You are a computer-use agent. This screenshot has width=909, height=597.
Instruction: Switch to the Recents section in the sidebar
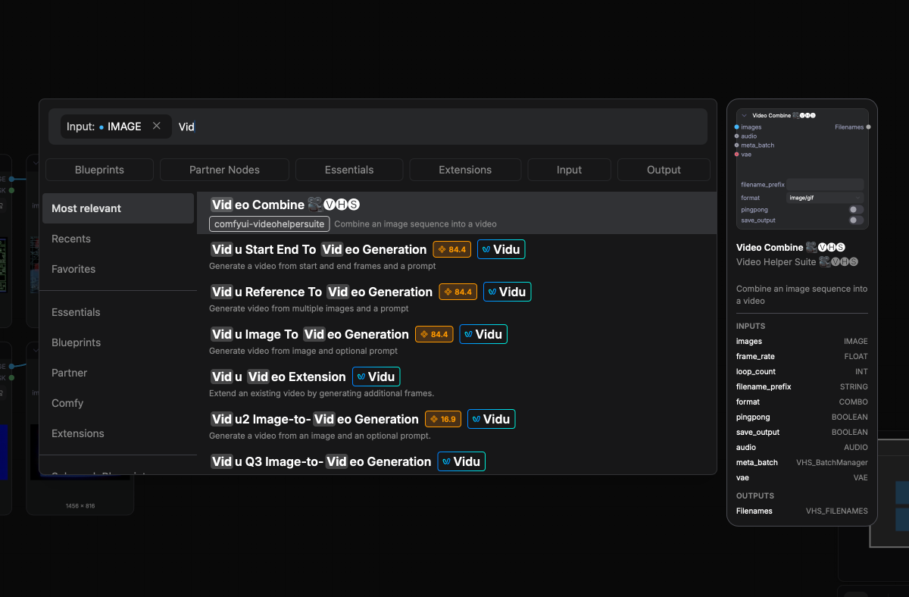pos(70,239)
